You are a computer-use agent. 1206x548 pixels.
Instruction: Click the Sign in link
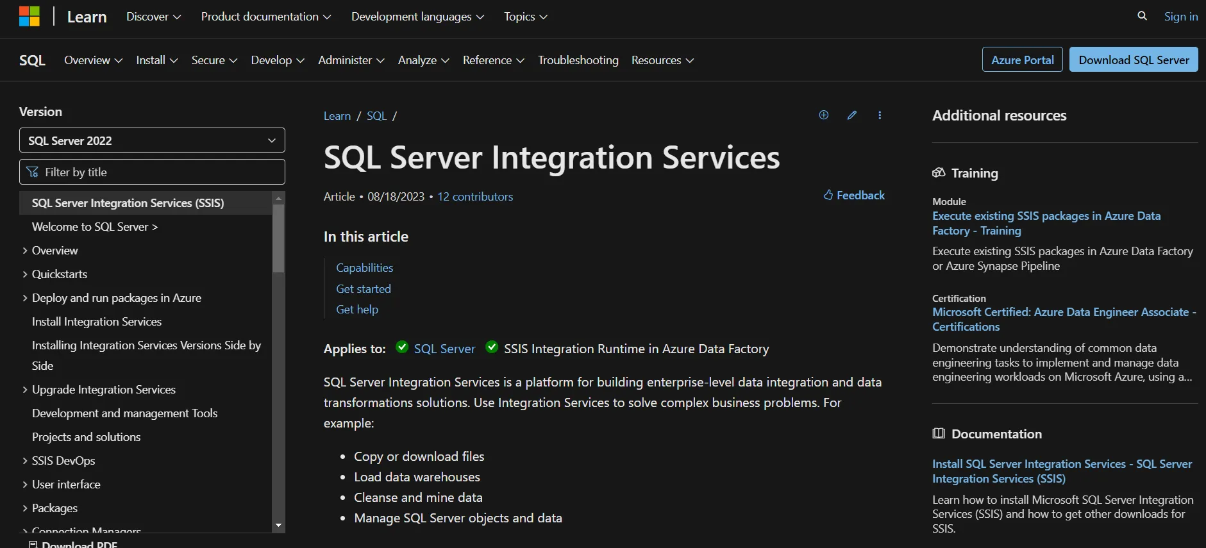click(x=1181, y=17)
